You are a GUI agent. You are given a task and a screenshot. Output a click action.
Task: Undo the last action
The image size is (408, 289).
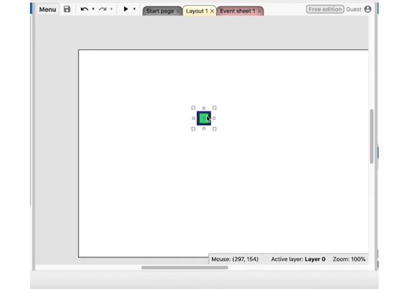pyautogui.click(x=84, y=9)
